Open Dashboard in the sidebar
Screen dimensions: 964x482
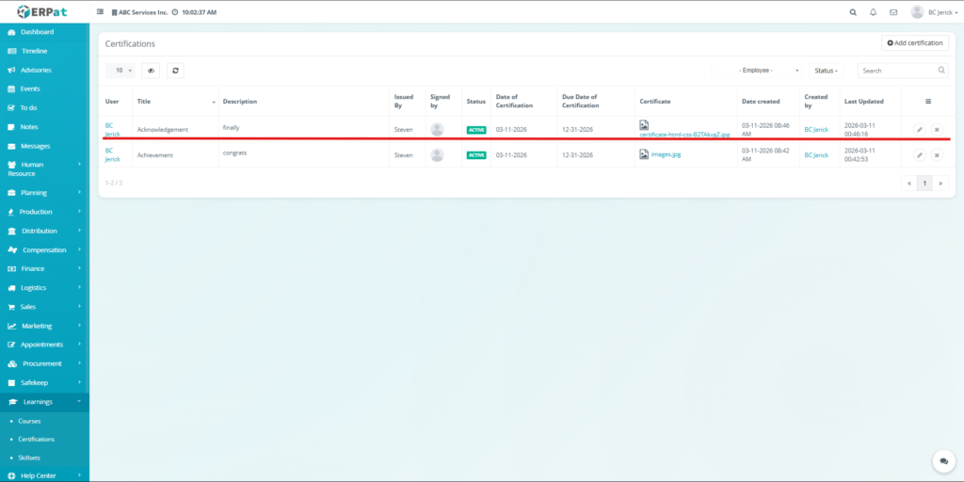pos(37,32)
